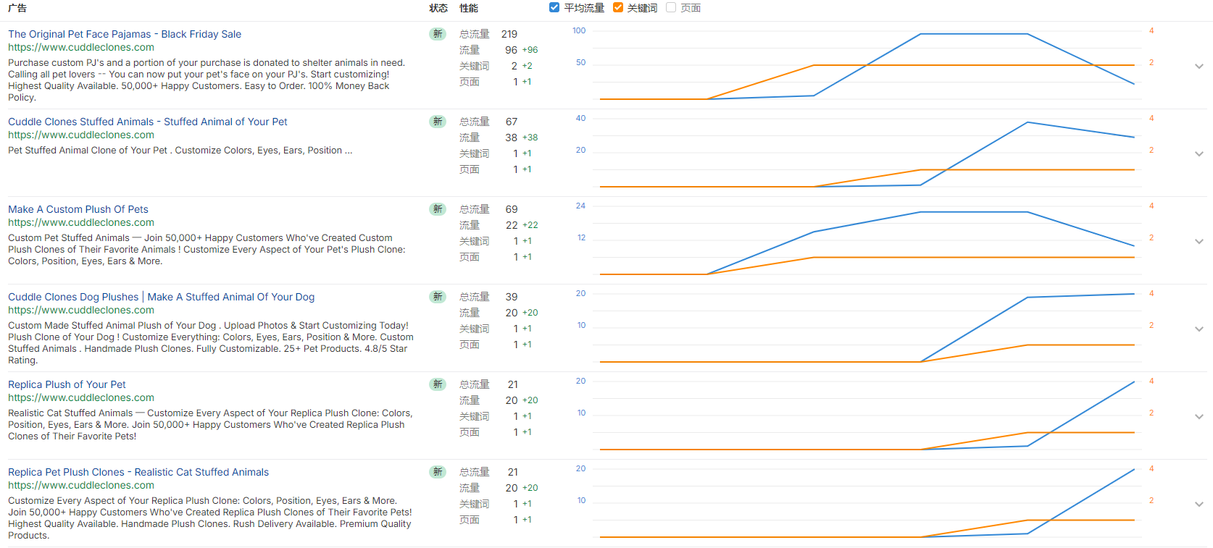Click the 状态 column header
Screen dimensions: 1213x548
[438, 8]
